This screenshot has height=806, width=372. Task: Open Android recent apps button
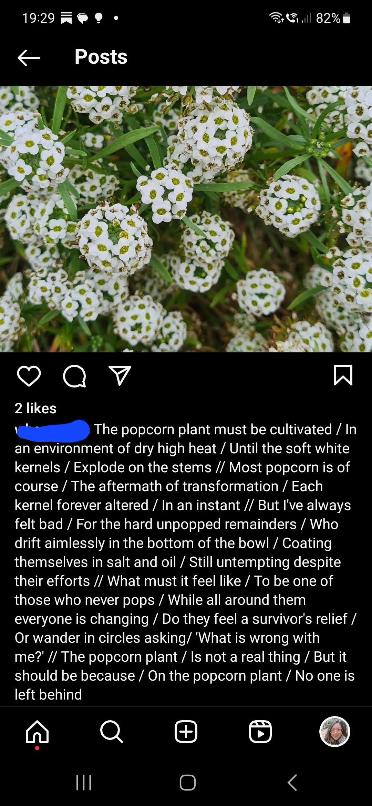84,782
